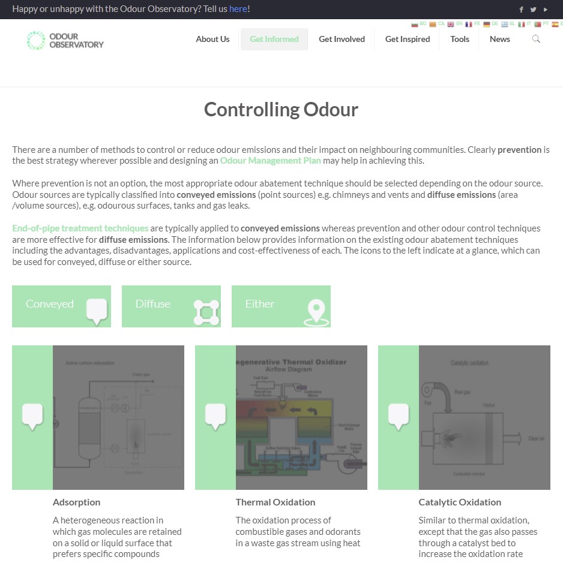Switch language to French flag
This screenshot has height=563, width=563.
pyautogui.click(x=469, y=25)
